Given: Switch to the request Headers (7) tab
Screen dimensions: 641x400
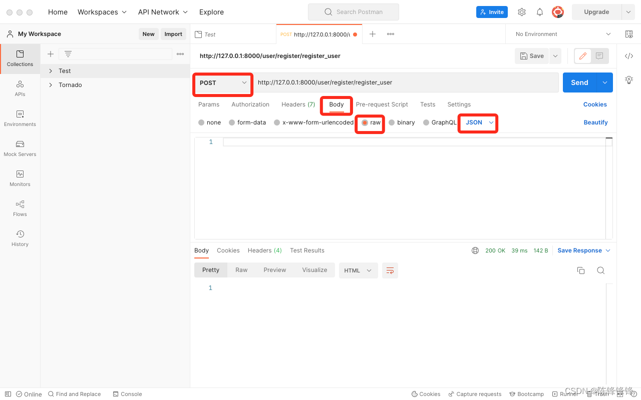Looking at the screenshot, I should (x=298, y=104).
